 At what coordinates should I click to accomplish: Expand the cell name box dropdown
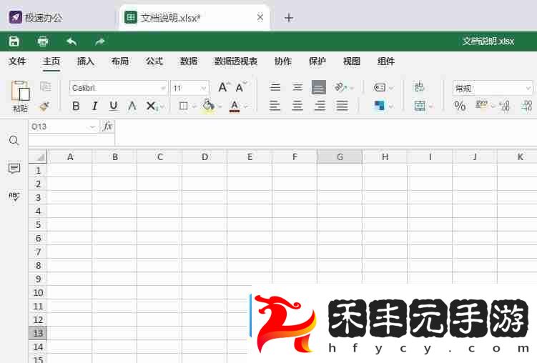(92, 127)
